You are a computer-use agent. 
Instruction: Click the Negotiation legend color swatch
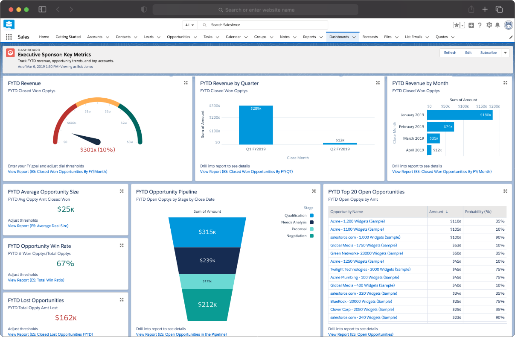(x=312, y=236)
